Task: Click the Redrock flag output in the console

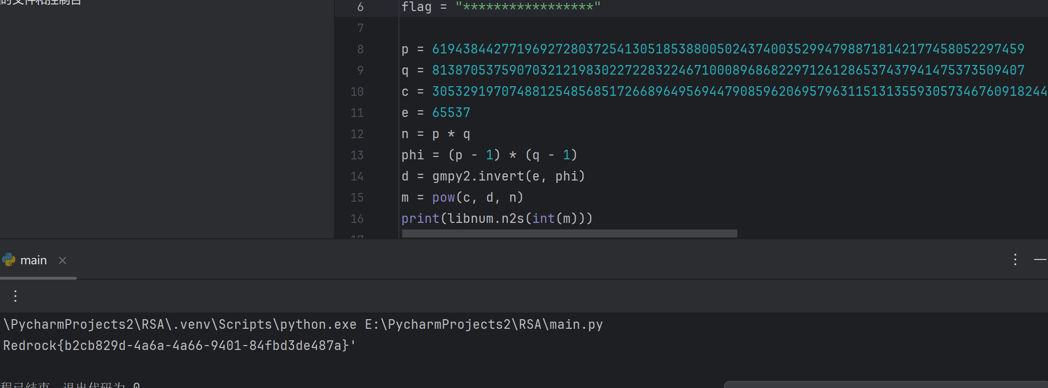Action: [178, 346]
